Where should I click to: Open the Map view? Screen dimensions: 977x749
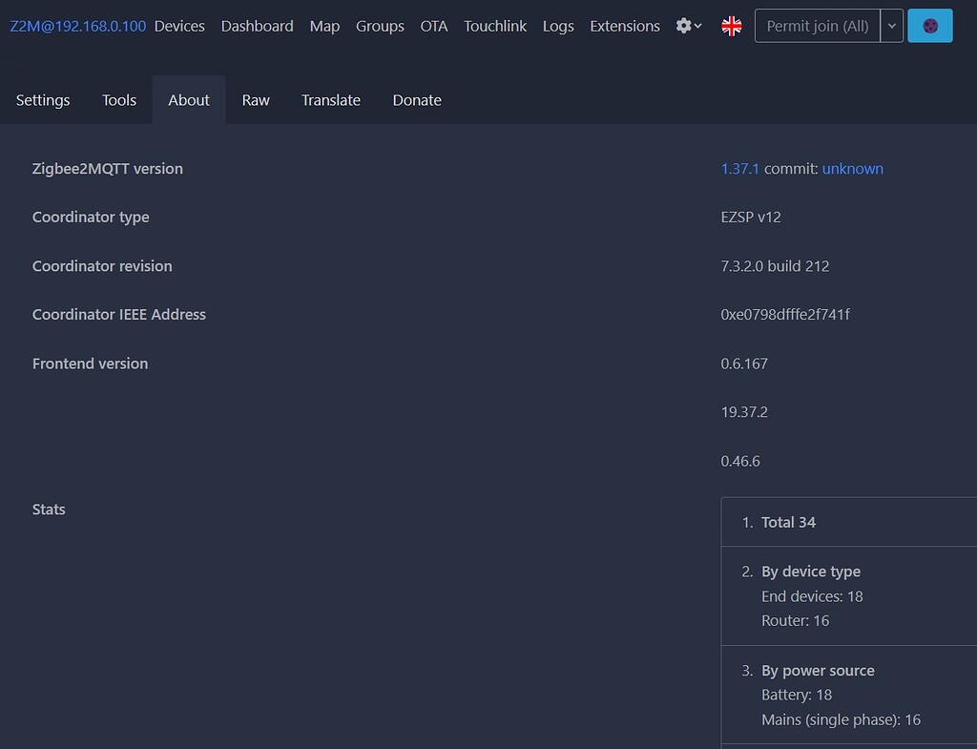[x=324, y=26]
